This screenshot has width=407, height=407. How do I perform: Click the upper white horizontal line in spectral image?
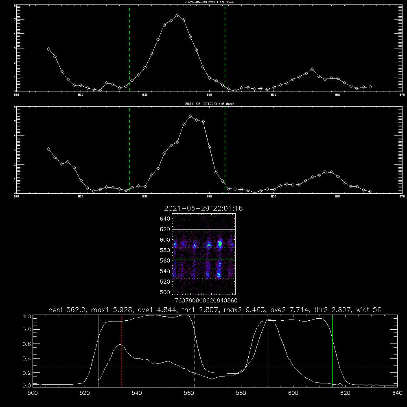pyautogui.click(x=204, y=229)
